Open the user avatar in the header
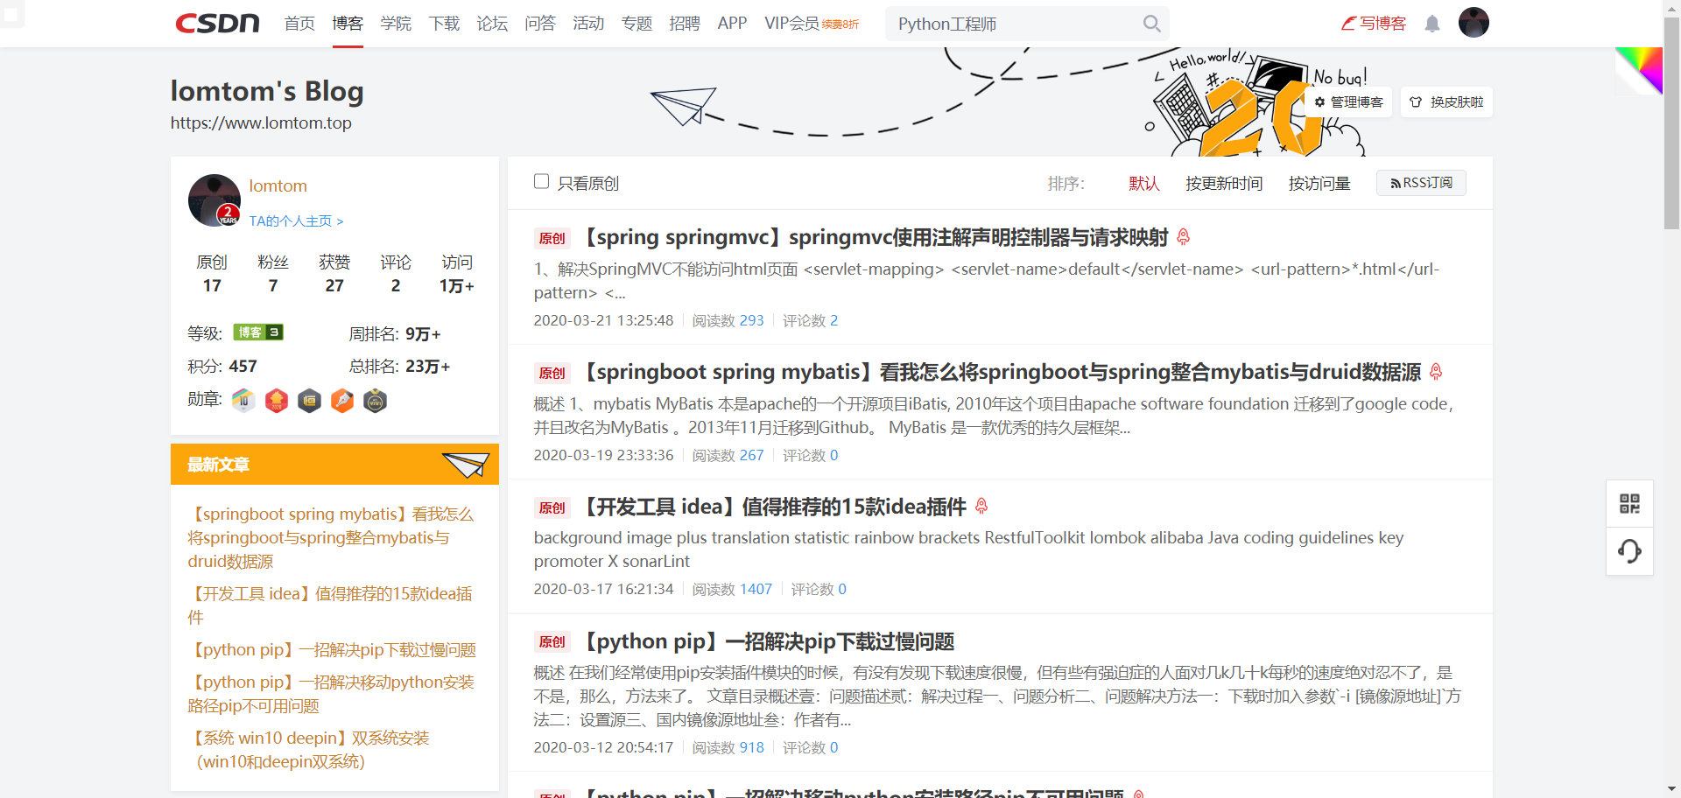Viewport: 1681px width, 798px height. (x=1474, y=23)
